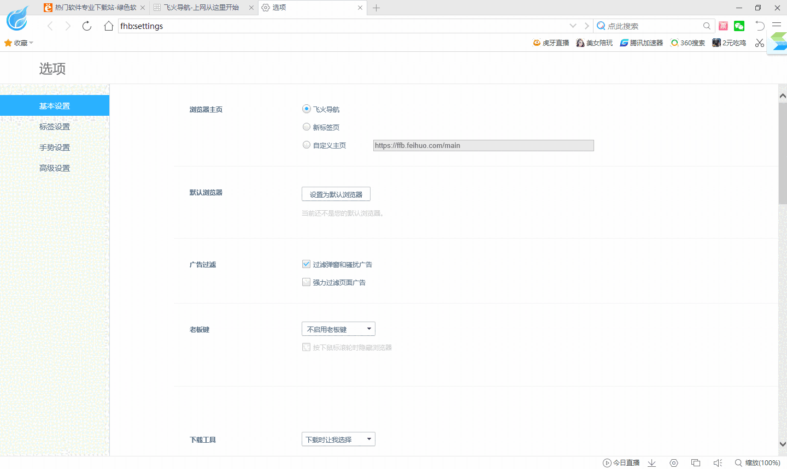This screenshot has height=469, width=787.
Task: Click the 缩放(100%) zoom level text
Action: click(x=762, y=463)
